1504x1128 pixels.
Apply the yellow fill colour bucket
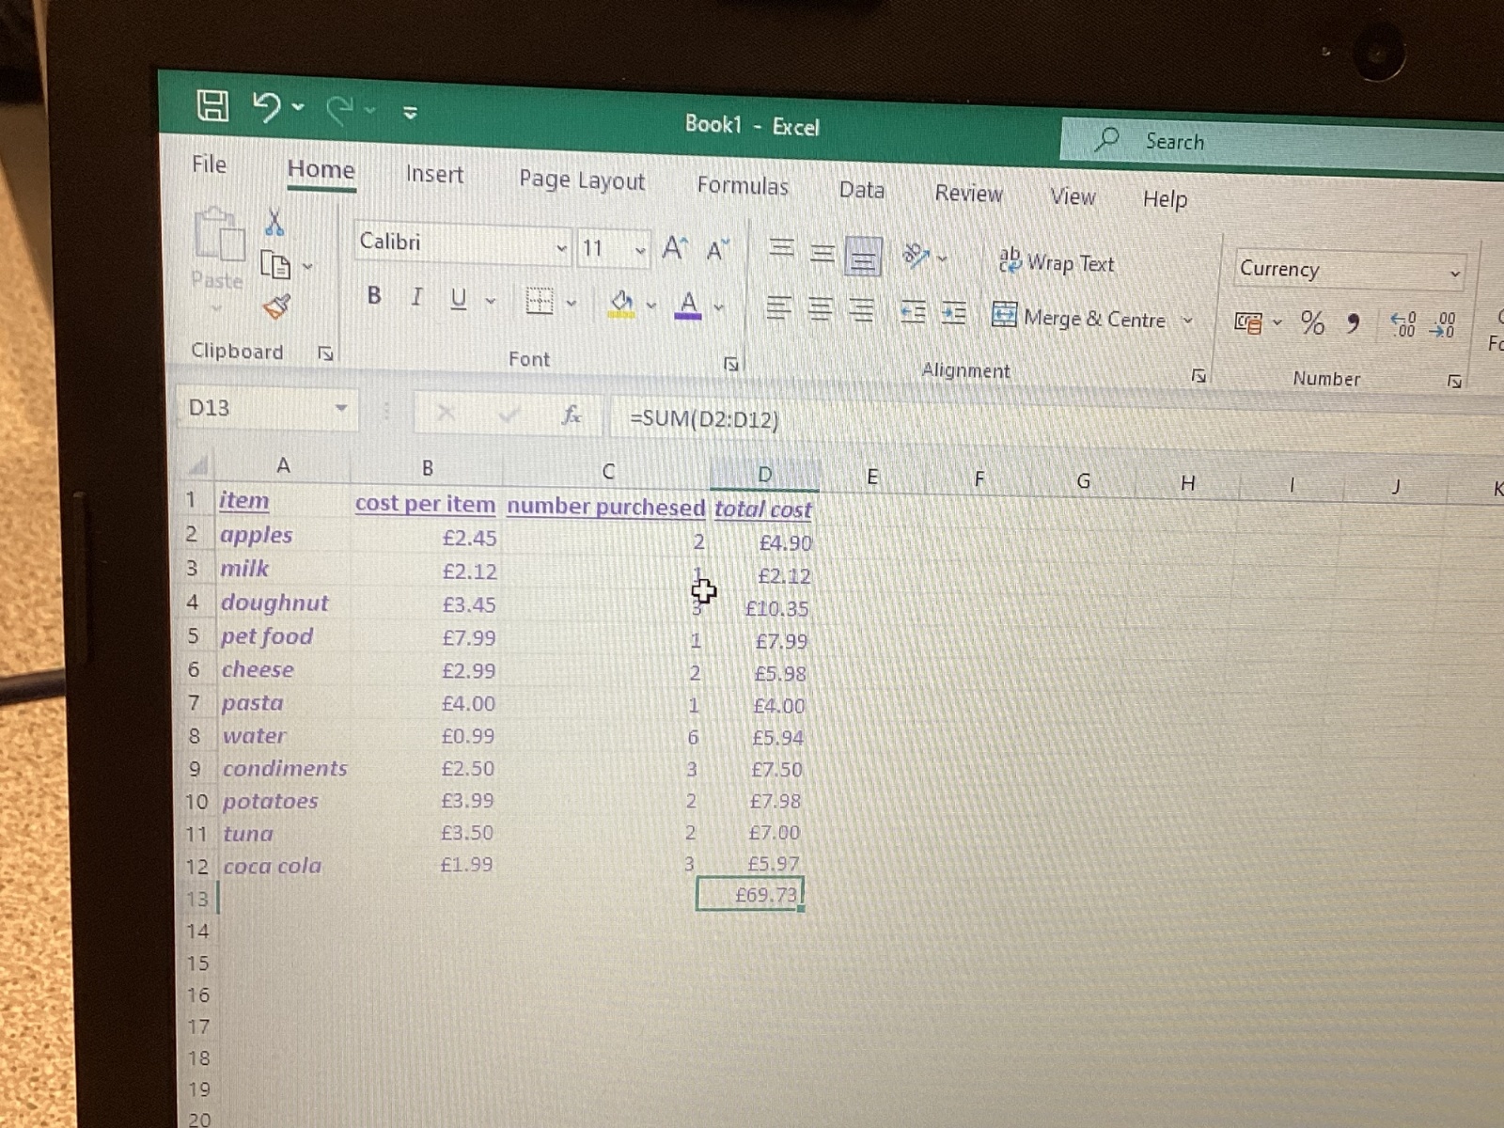pyautogui.click(x=621, y=304)
